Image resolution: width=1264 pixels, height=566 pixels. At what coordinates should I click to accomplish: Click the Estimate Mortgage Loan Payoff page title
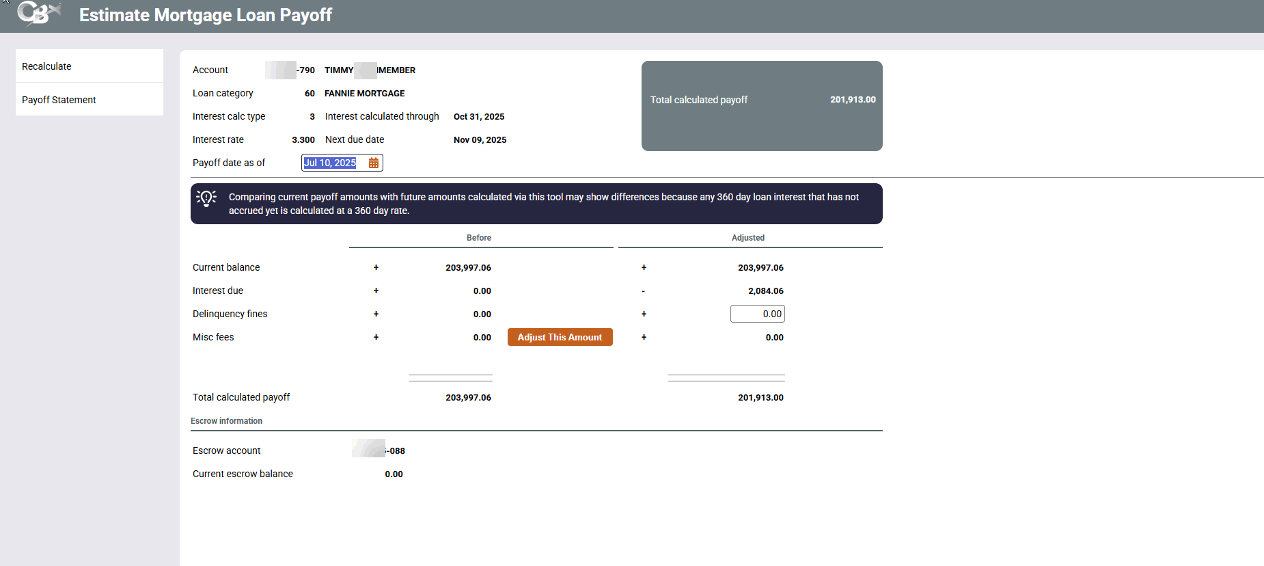(x=206, y=15)
